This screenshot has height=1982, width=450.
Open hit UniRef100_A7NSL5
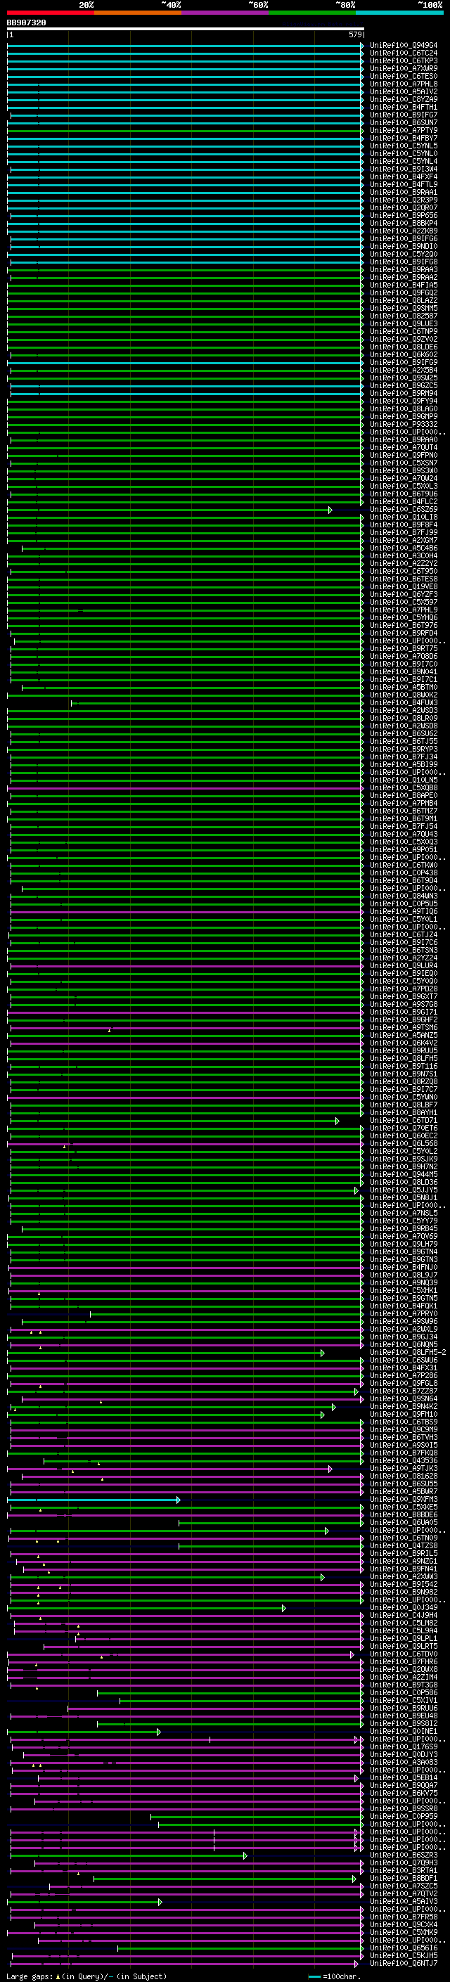[x=404, y=1214]
